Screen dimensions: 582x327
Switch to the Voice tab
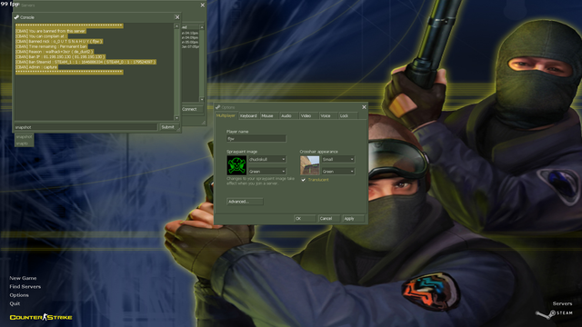pos(328,116)
